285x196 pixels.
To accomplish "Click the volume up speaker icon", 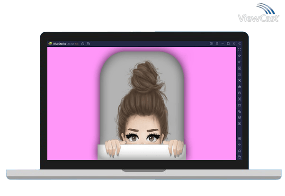I will [240, 56].
